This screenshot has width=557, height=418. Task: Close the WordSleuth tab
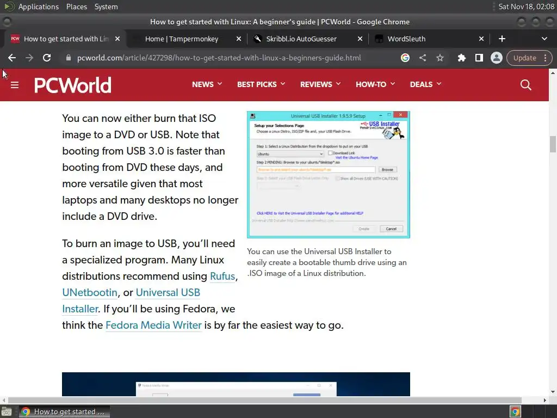pyautogui.click(x=481, y=39)
